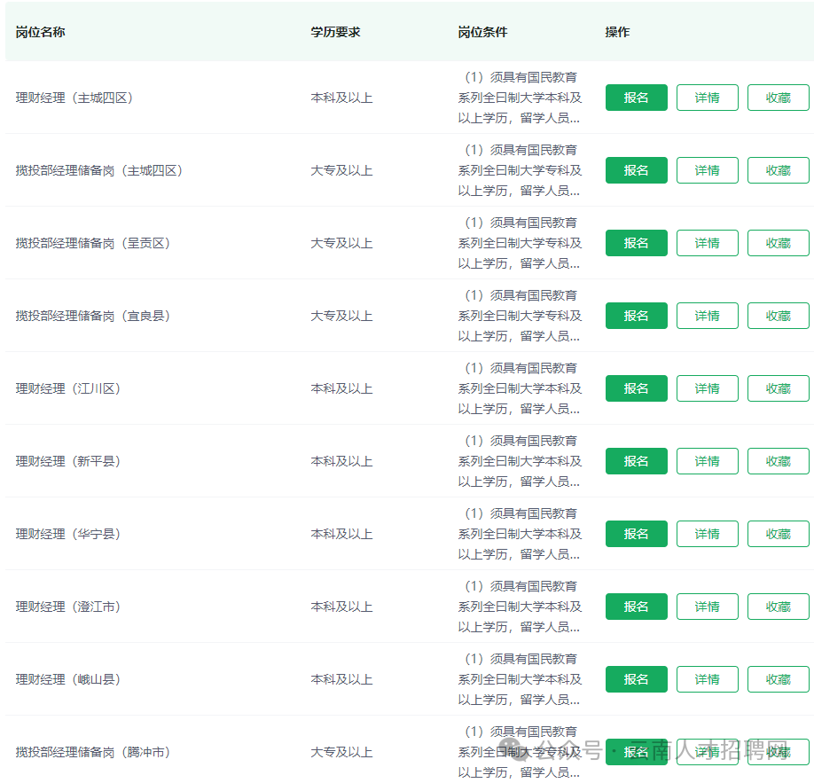Click 报名 for 理财经理（峨山县）
The image size is (814, 783).
pyautogui.click(x=636, y=679)
